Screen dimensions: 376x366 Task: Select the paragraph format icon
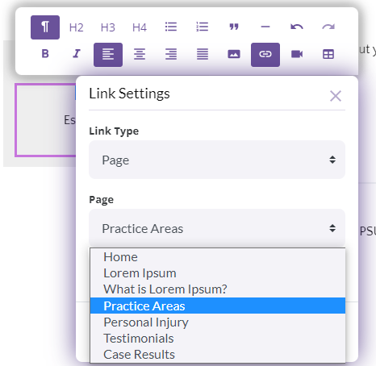[x=45, y=27]
